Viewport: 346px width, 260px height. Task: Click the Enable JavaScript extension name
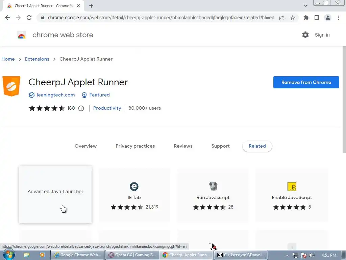pos(292,197)
